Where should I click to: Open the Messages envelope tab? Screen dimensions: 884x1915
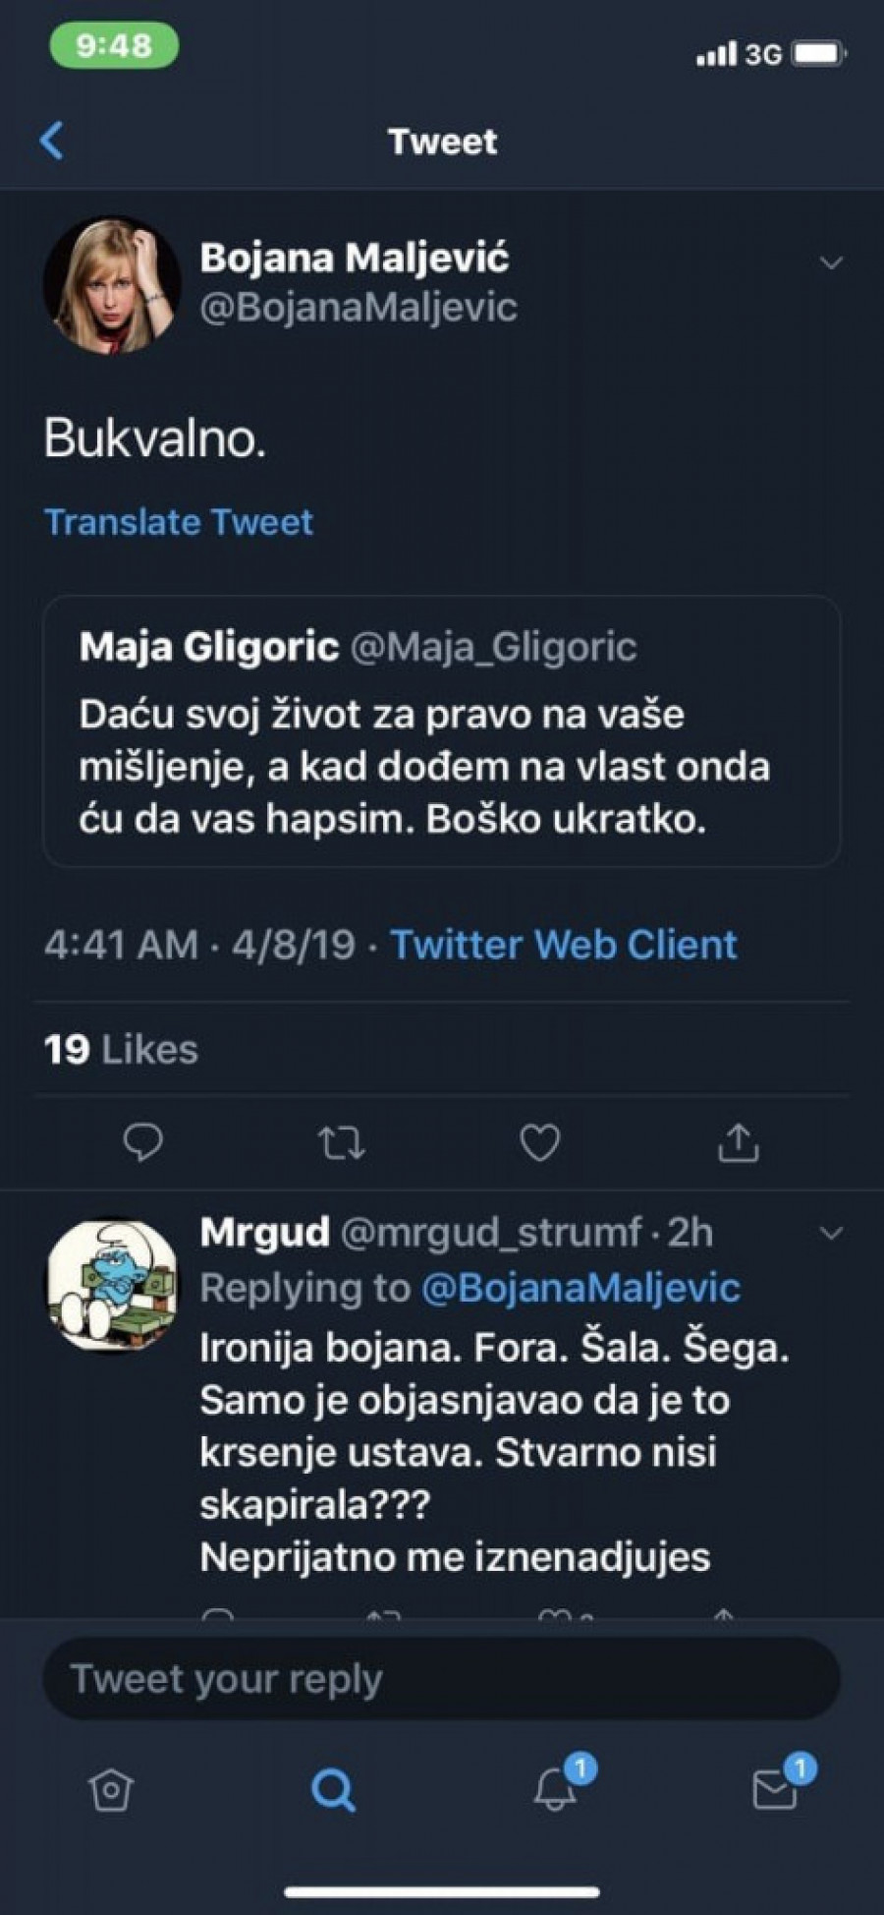point(776,1788)
